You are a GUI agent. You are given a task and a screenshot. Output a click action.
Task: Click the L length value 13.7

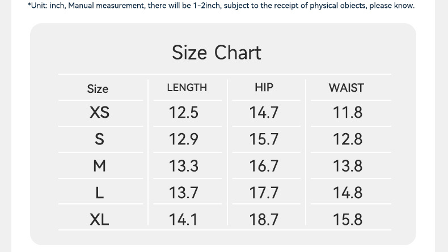184,193
